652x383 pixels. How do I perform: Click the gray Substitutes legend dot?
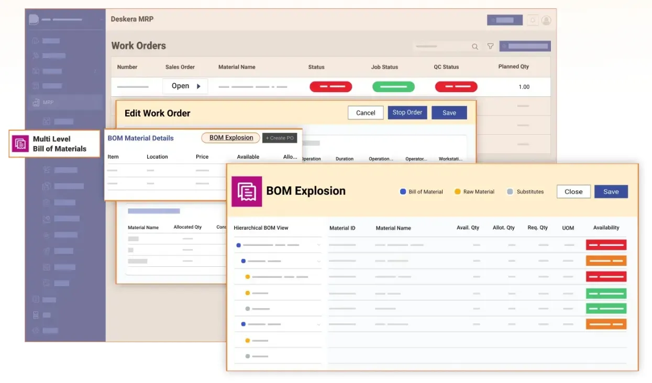click(x=510, y=191)
